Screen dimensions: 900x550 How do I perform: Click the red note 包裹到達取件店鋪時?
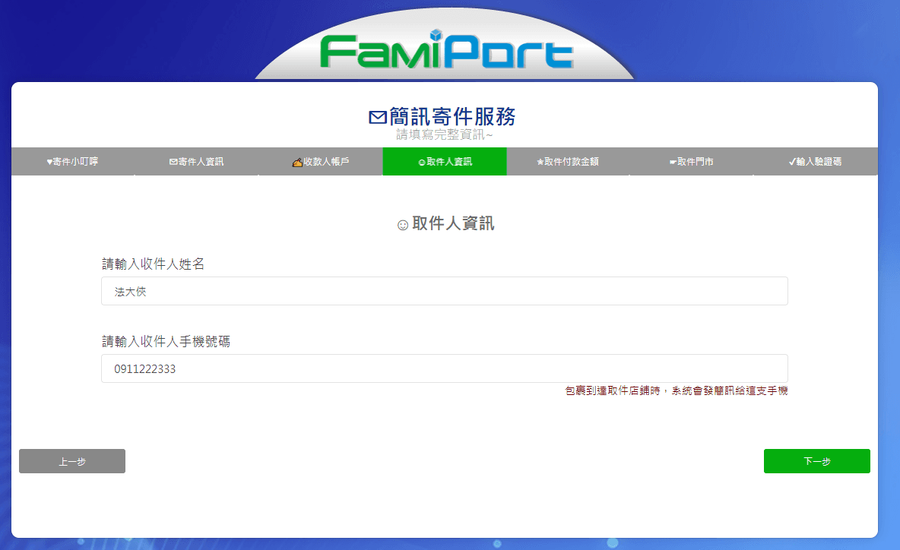coord(613,390)
